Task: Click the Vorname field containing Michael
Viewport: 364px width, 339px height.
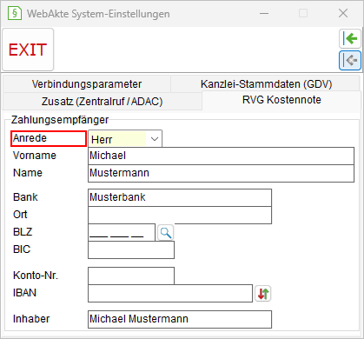Action: tap(221, 156)
